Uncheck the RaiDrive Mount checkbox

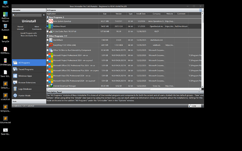(x=48, y=26)
